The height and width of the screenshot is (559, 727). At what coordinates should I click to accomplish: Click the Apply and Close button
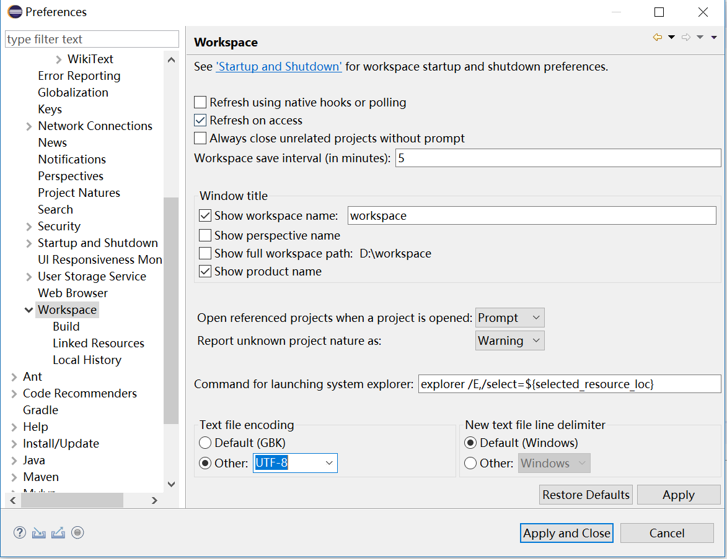[566, 533]
